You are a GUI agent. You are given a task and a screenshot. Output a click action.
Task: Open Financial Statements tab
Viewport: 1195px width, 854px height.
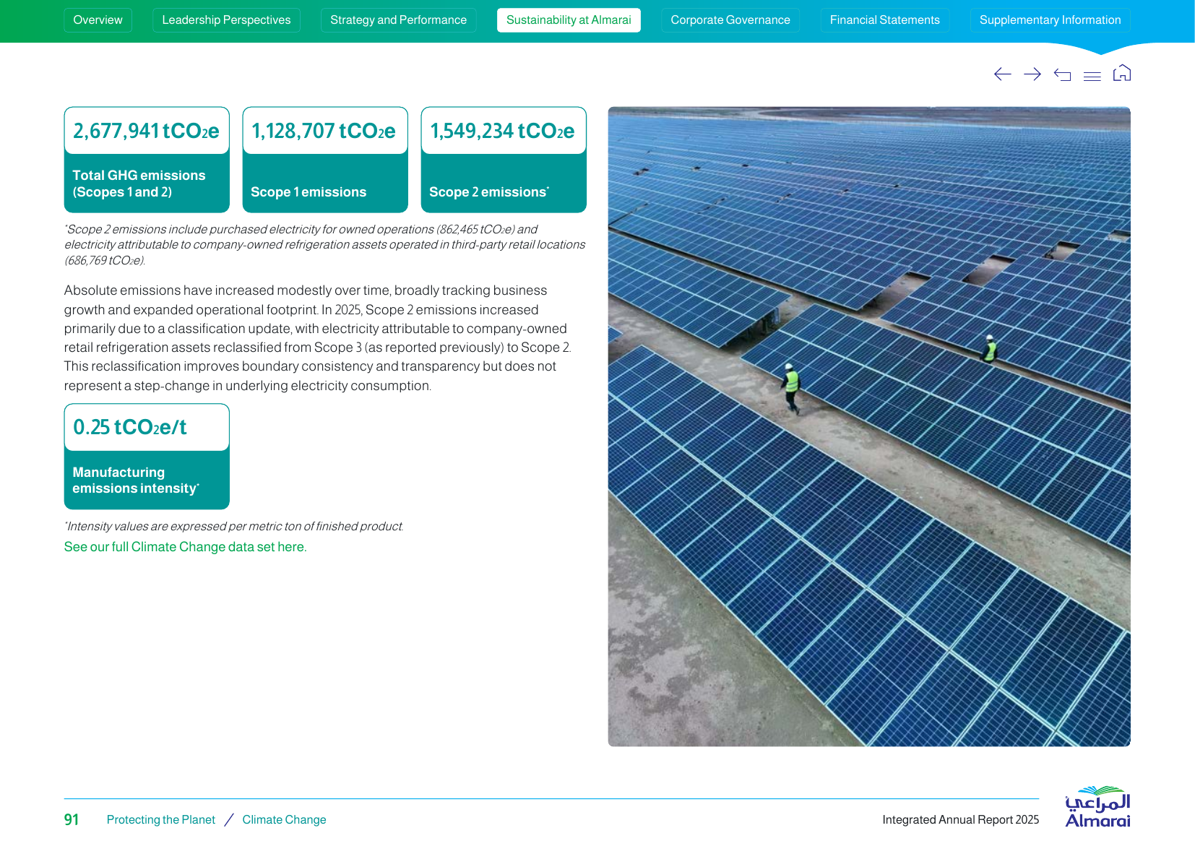[885, 20]
